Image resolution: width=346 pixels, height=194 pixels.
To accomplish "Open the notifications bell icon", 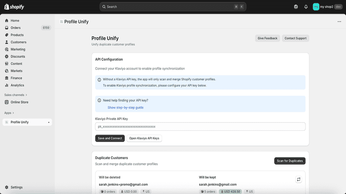I will (306, 7).
